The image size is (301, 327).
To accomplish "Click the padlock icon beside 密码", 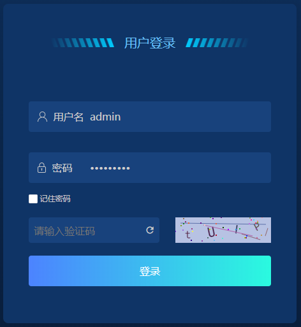I will pos(41,168).
